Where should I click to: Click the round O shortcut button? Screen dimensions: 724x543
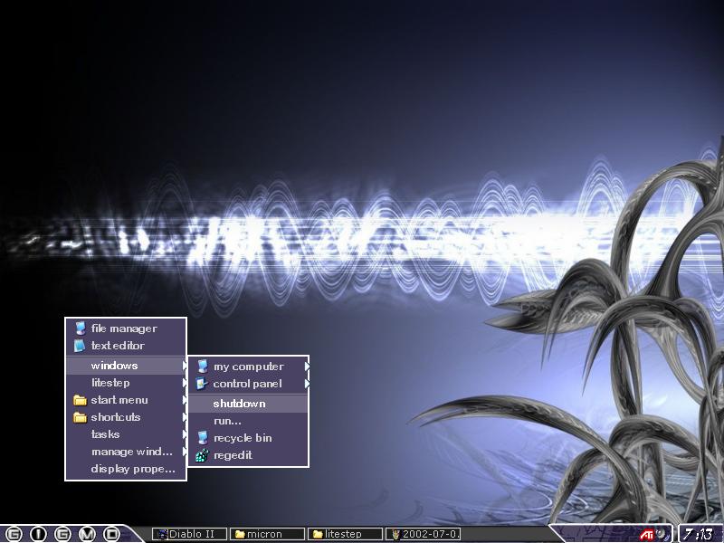(x=111, y=534)
